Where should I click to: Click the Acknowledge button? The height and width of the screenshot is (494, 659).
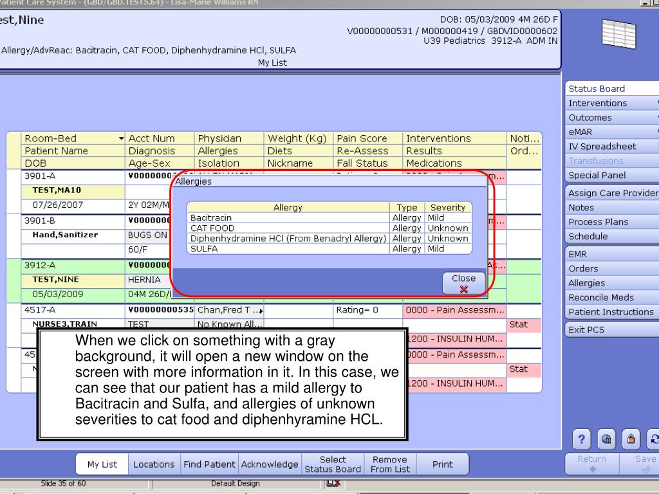(x=270, y=464)
